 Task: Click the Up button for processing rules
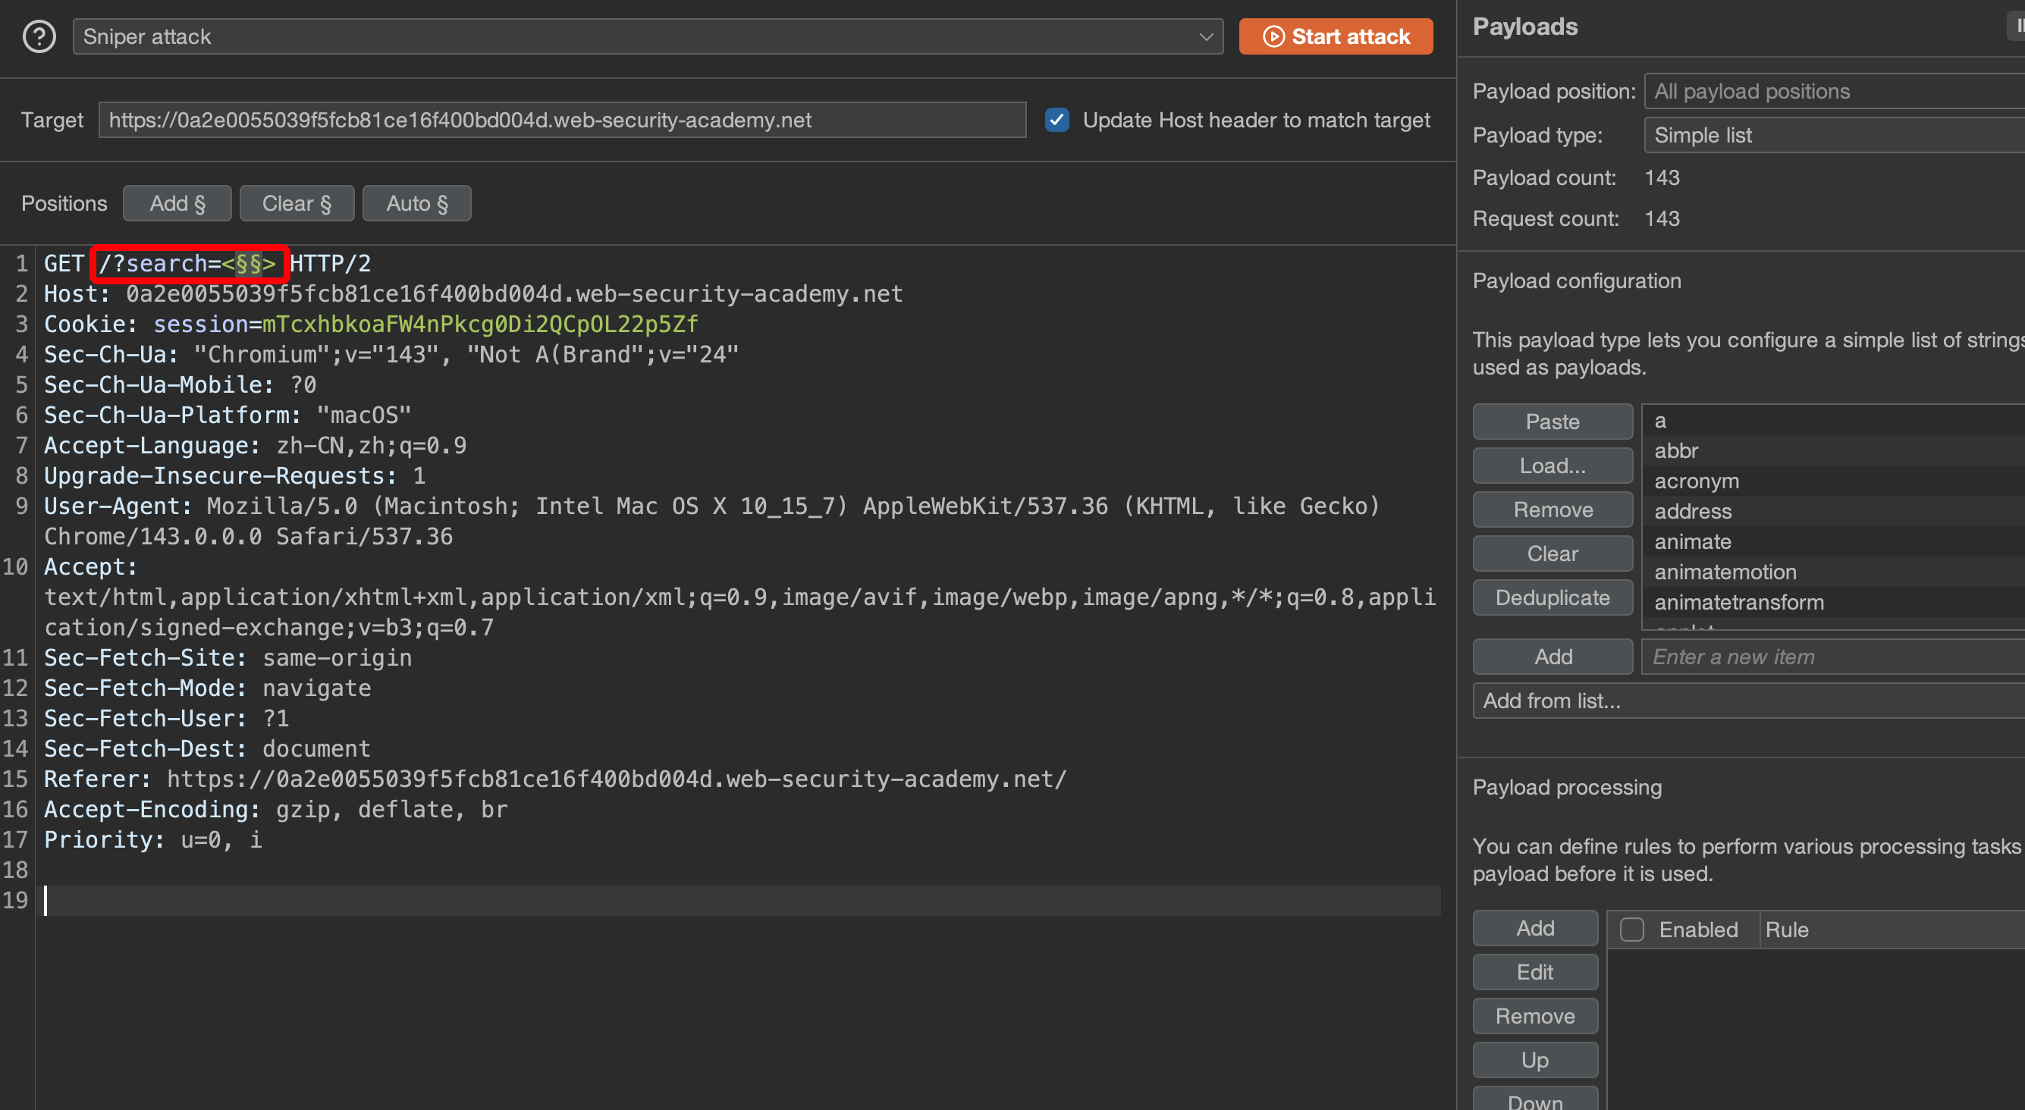(x=1534, y=1060)
